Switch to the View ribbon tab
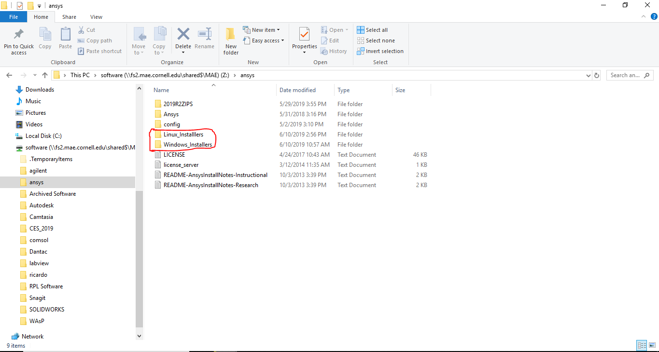The image size is (659, 352). point(96,17)
